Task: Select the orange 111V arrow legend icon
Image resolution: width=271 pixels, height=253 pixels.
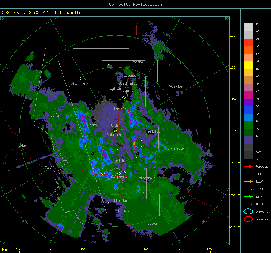Action: point(248,181)
